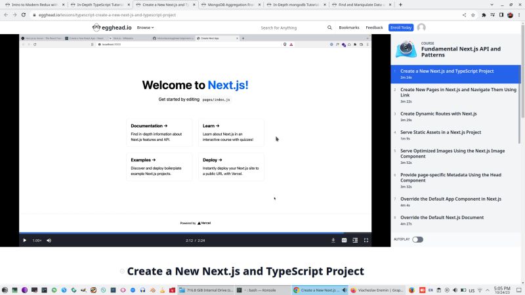Open the taskbar clock showing 5:05 PM
The height and width of the screenshot is (295, 525).
[x=502, y=290]
